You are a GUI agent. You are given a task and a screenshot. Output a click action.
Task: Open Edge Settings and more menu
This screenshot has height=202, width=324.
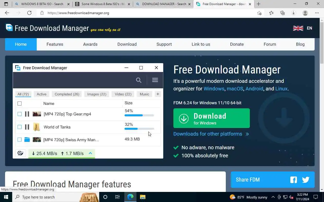pos(317,13)
